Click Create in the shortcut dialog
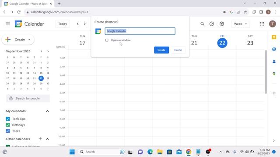 click(x=161, y=50)
